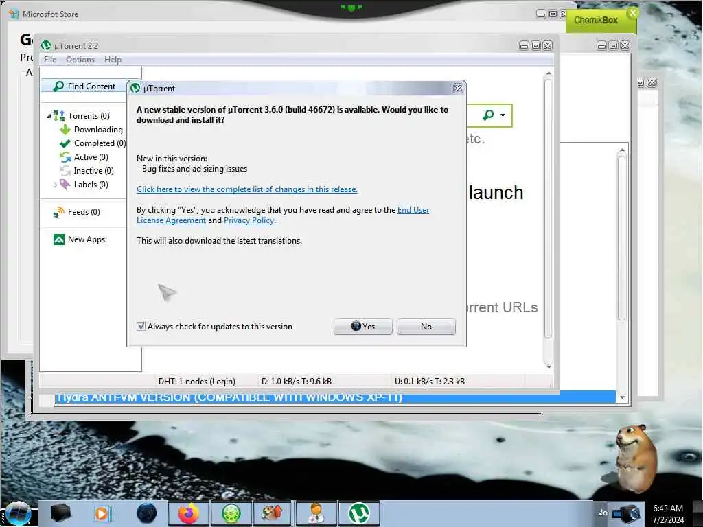
Task: Open the Help menu in µTorrent
Action: (113, 60)
